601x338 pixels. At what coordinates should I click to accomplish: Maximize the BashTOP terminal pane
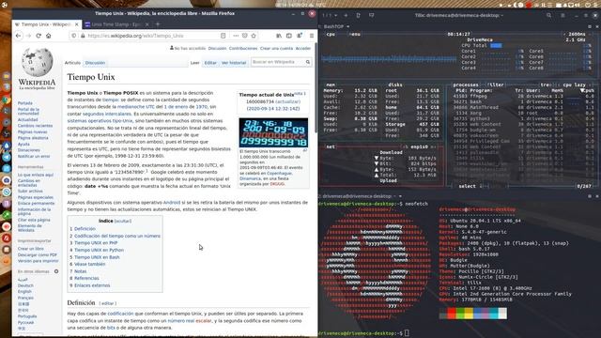tap(590, 26)
